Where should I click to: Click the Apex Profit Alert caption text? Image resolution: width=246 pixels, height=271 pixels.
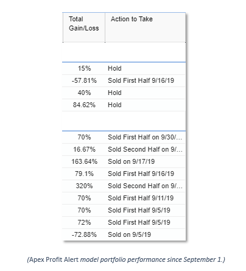coord(126,259)
